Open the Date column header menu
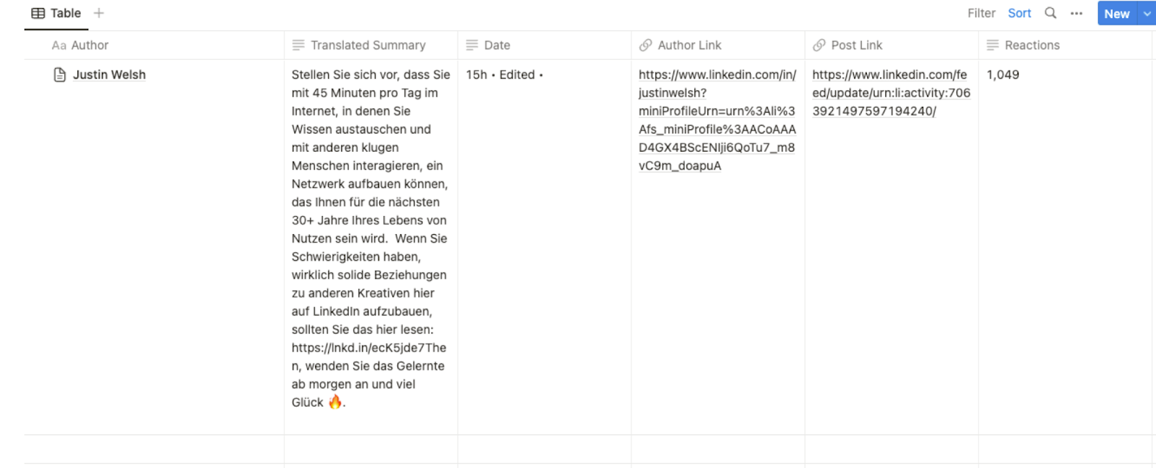 tap(497, 45)
